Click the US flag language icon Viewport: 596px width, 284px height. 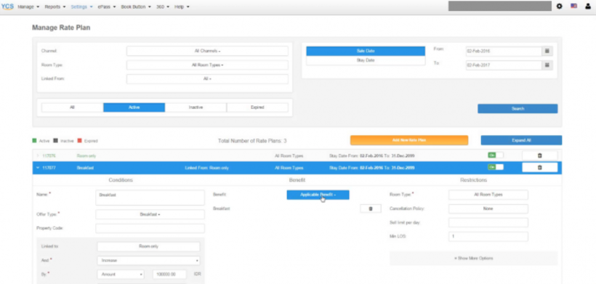(573, 7)
